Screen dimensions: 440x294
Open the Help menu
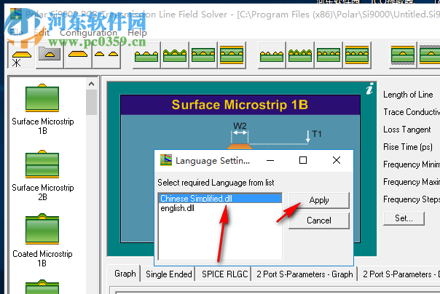click(137, 33)
